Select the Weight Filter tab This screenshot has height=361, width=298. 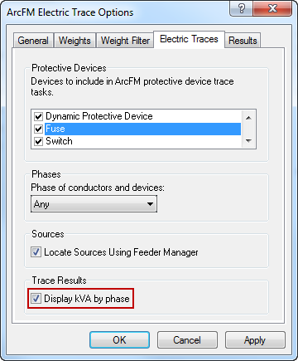125,41
